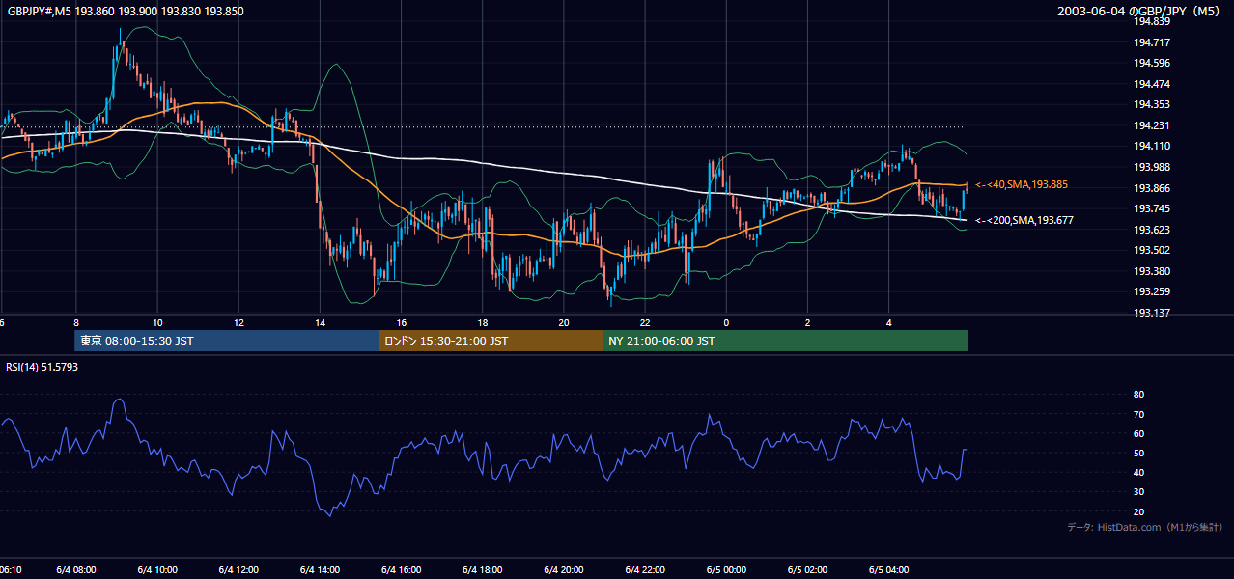
Task: Click RSI scale value 40
Action: tap(1138, 472)
